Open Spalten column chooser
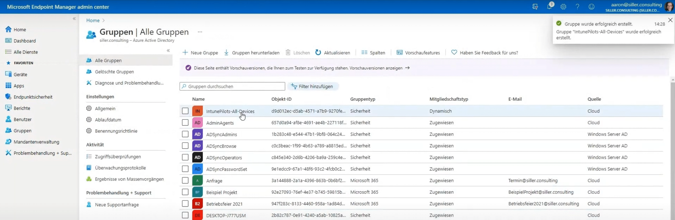 coord(373,53)
